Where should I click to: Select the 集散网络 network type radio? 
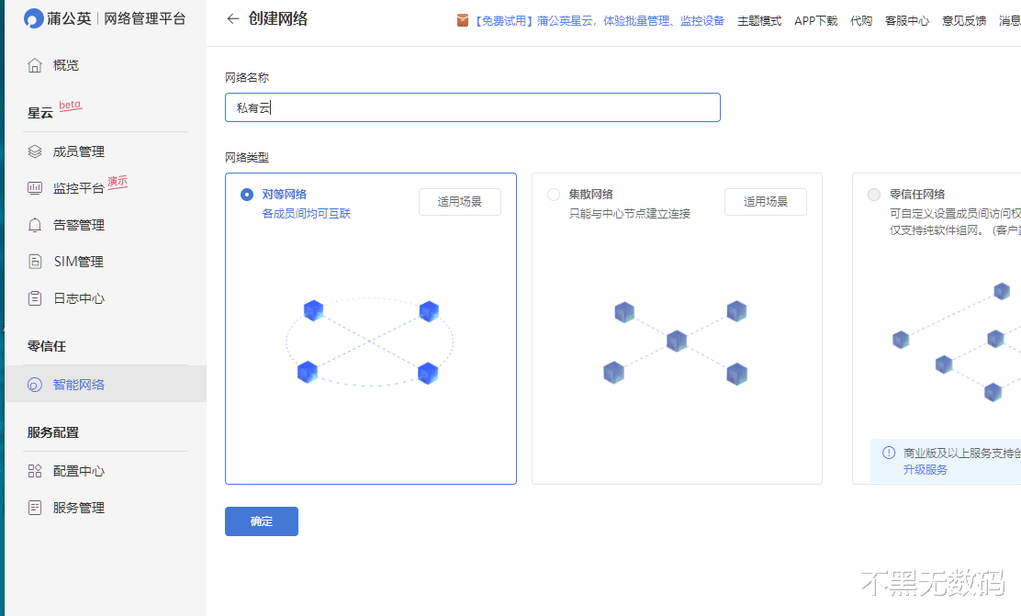[554, 195]
